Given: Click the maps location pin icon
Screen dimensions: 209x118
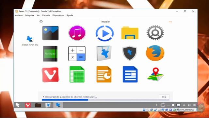Looking at the screenshot, I should point(155,74).
